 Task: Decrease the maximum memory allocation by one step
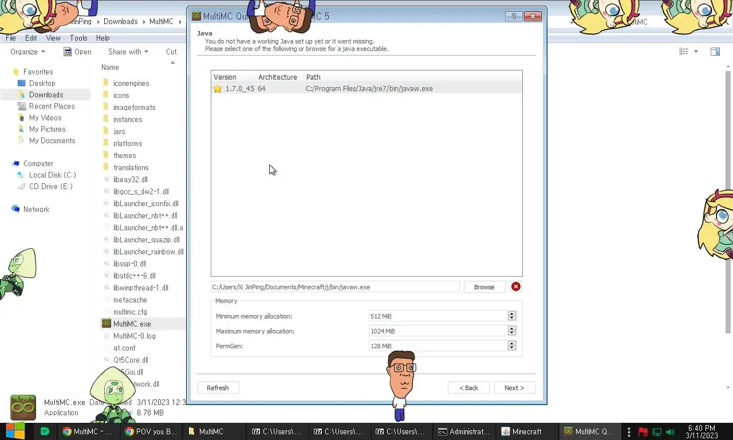[512, 333]
